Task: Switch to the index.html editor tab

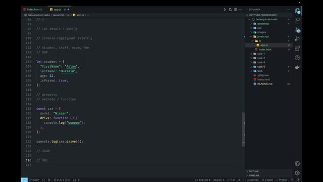Action: coord(33,10)
